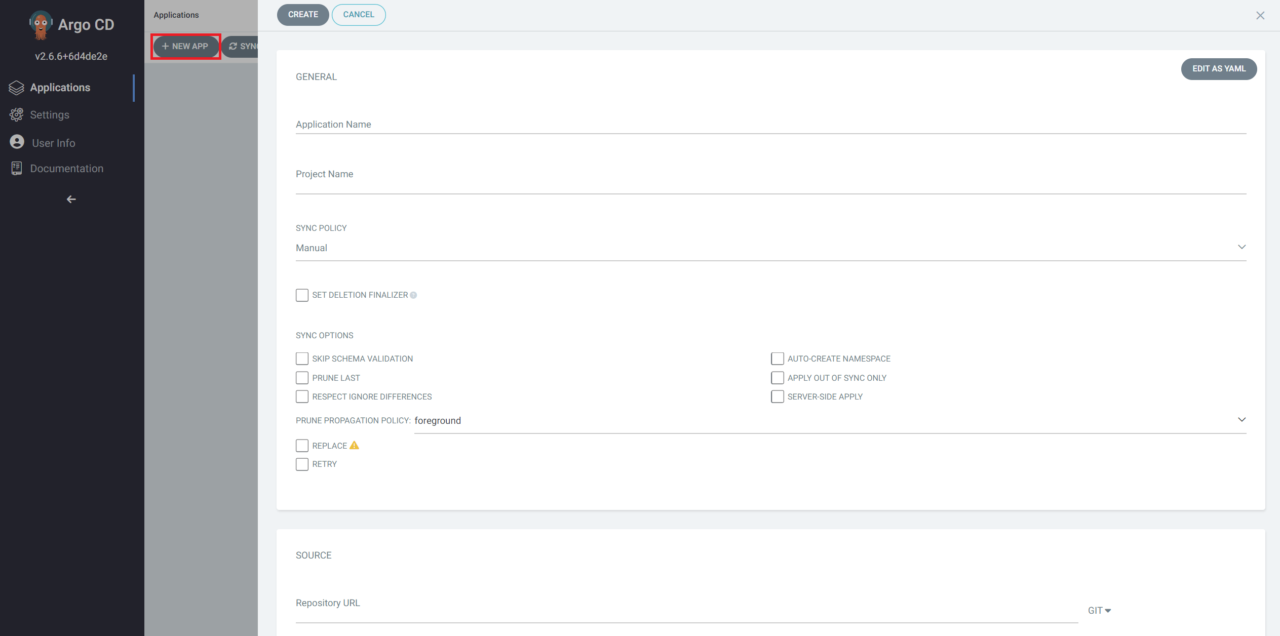Tick the Prune Last checkbox

pos(302,378)
